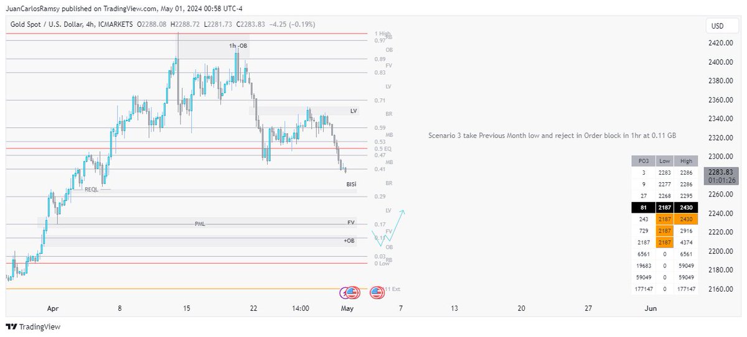Viewport: 747px width, 337px height.
Task: Click the high value H2288.72 in legend
Action: tap(186, 24)
